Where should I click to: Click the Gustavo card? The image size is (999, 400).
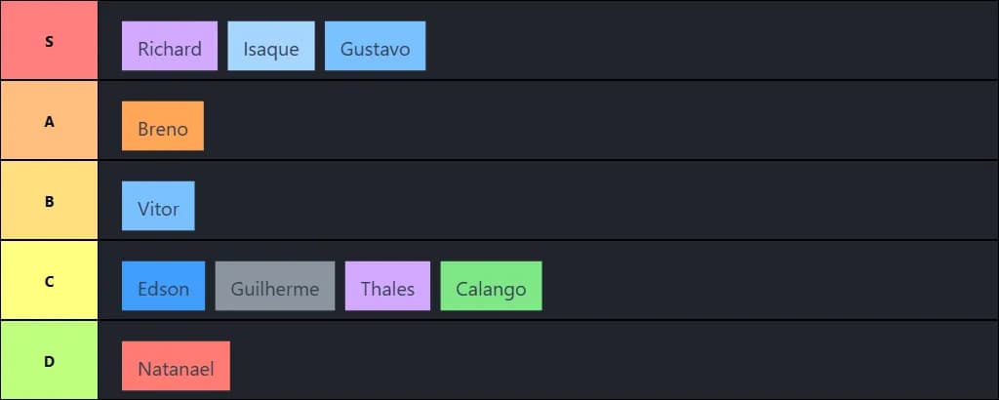375,46
